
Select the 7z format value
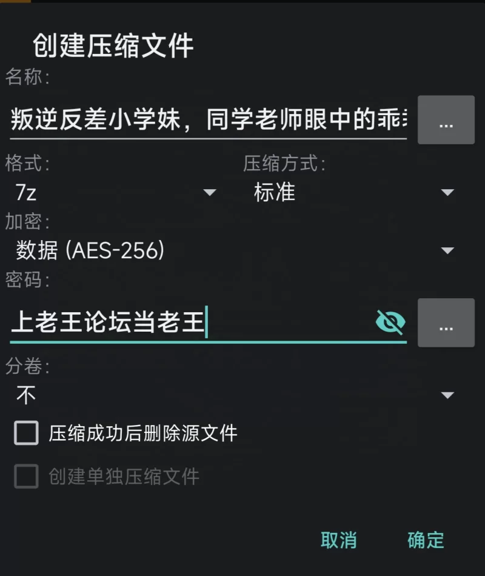pos(27,193)
